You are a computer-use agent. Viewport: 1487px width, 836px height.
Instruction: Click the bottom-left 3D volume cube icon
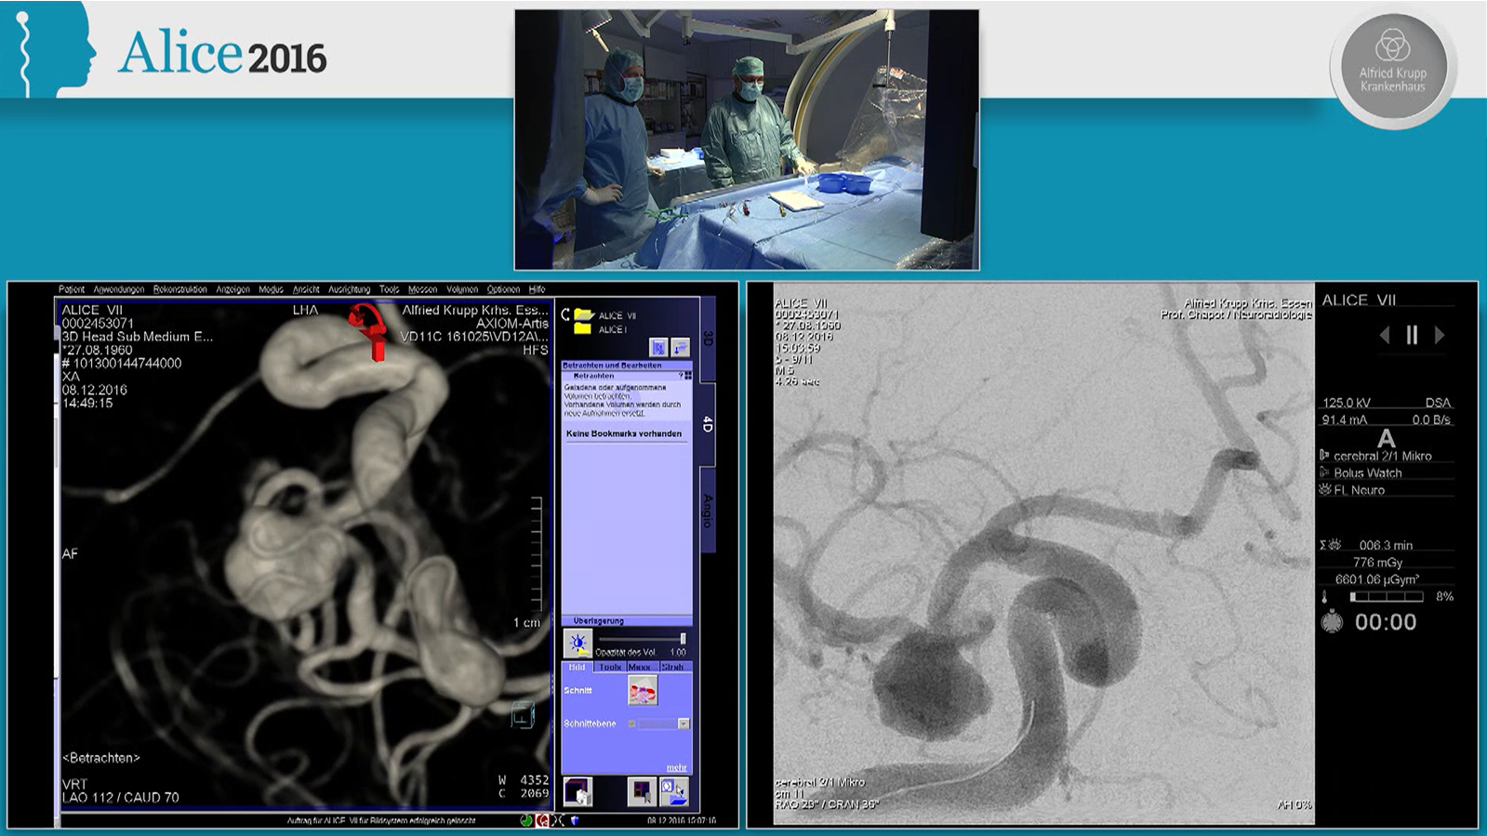[x=578, y=791]
